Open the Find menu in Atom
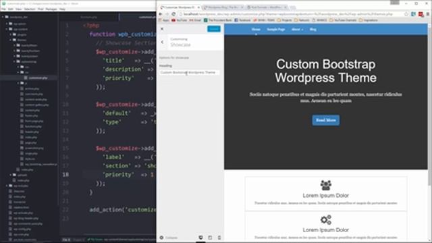 [40, 9]
